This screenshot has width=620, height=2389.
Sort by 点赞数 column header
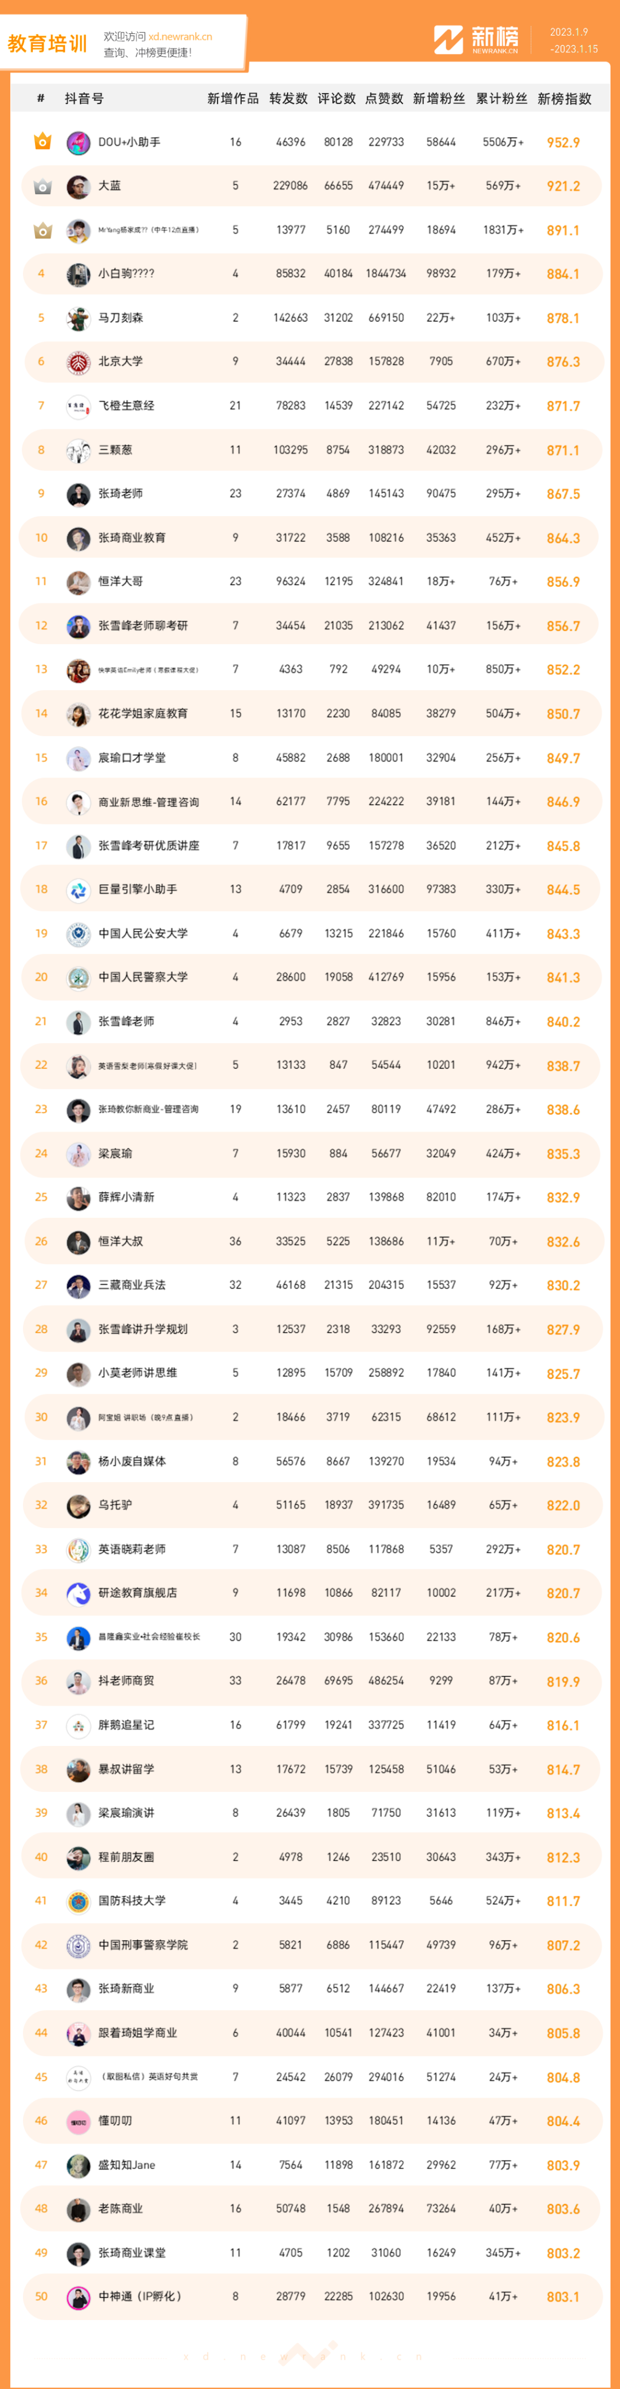pyautogui.click(x=383, y=98)
